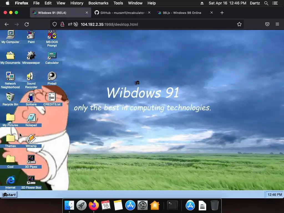Image resolution: width=284 pixels, height=213 pixels.
Task: Select the My Pictures folder
Action: [10, 120]
